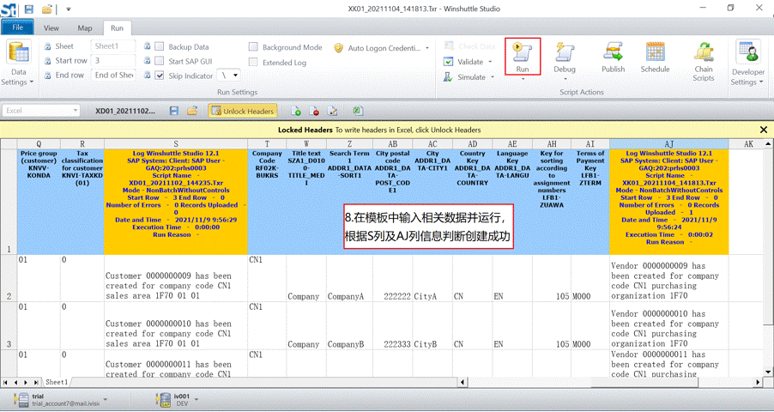Click the Auto Logon Credentials shield icon
Screen dimensions: 774x412
338,48
